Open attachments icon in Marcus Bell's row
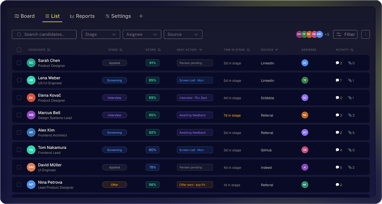Viewport: 382px width, 204px height. [x=350, y=115]
